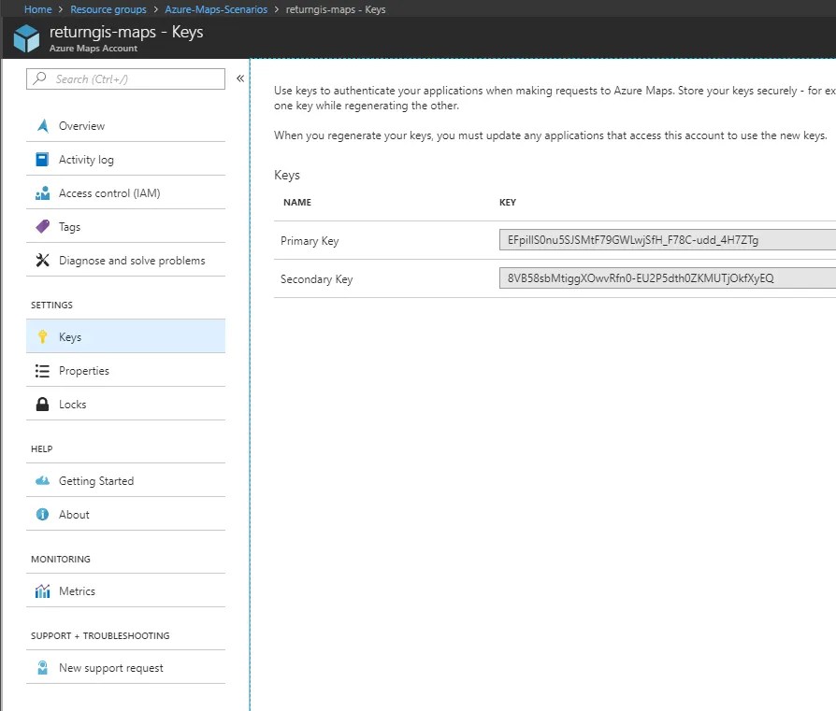Click the Azure Maps Account subtitle

coord(94,48)
